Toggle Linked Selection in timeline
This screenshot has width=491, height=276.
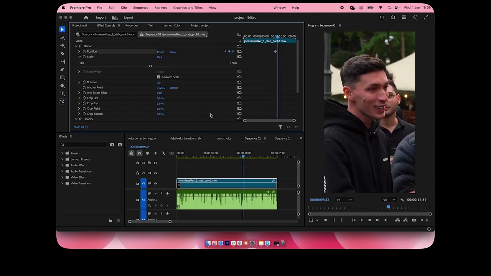(147, 153)
